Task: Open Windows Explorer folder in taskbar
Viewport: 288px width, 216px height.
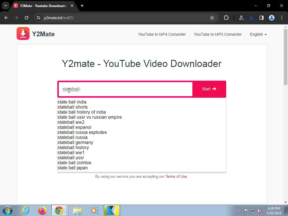Action: 77,210
